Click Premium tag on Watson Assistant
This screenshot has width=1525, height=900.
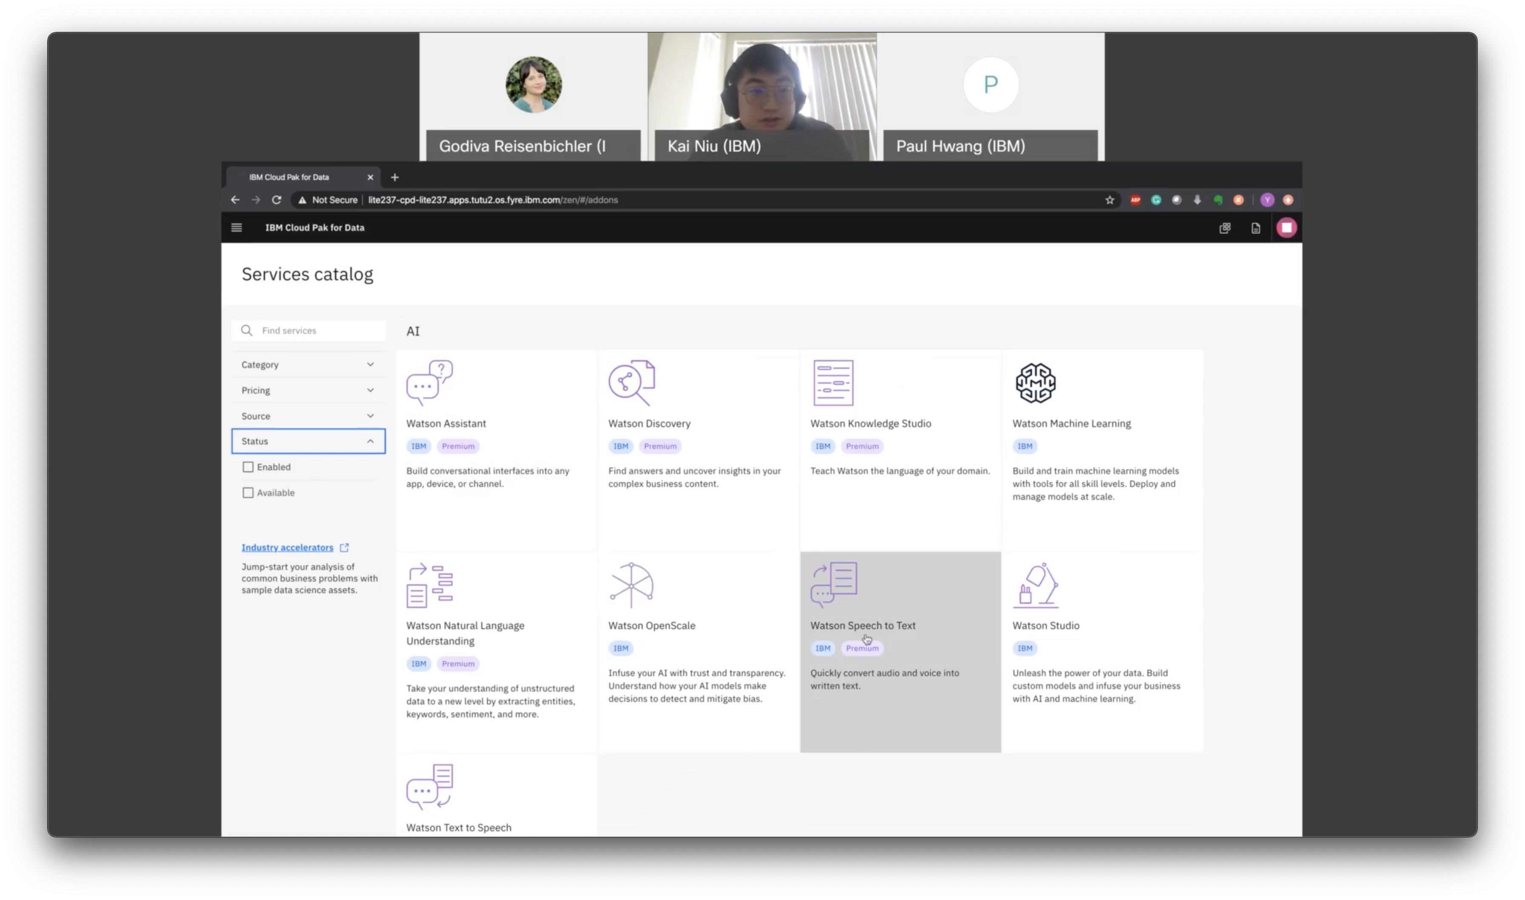(457, 446)
